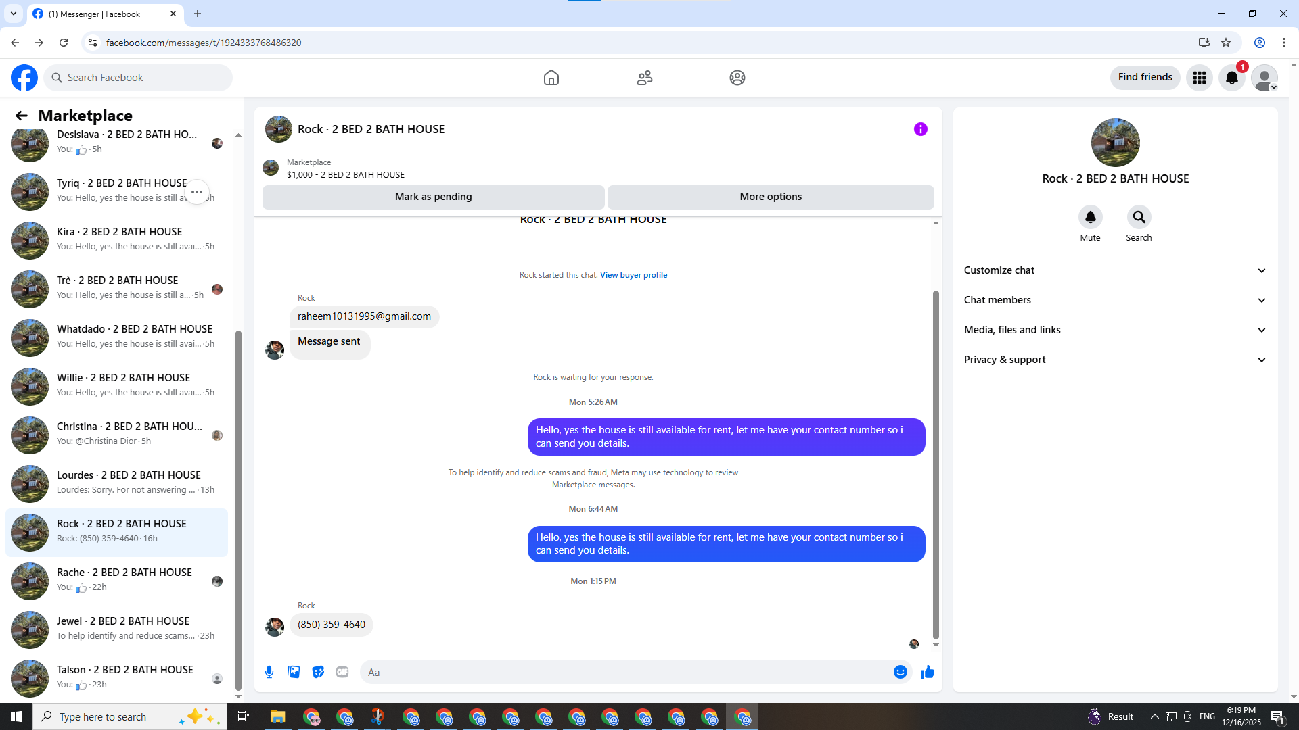The width and height of the screenshot is (1299, 730).
Task: Click the voice clip microphone icon
Action: tap(269, 672)
